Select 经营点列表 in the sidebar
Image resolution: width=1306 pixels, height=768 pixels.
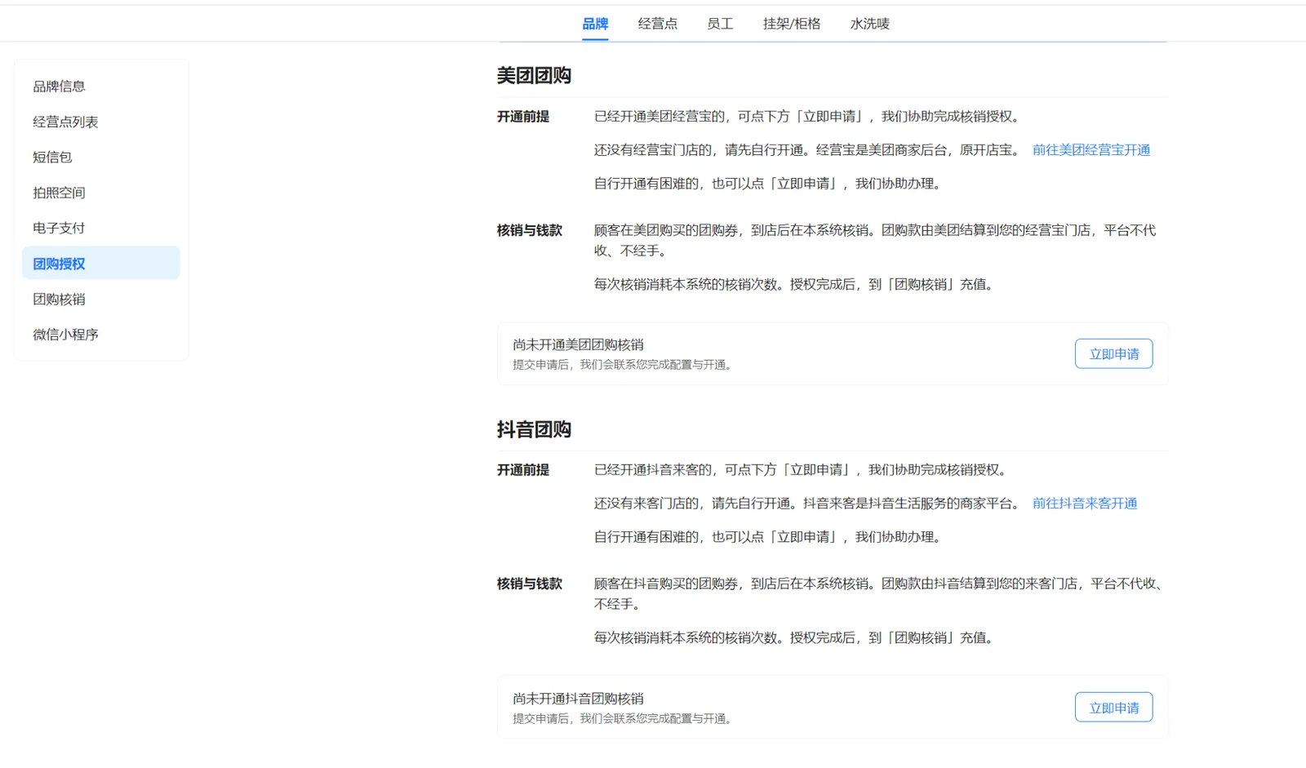tap(101, 122)
